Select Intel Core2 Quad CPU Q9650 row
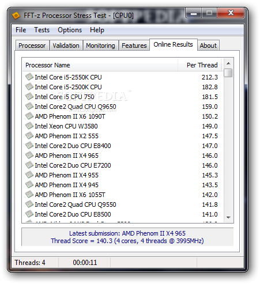 click(x=123, y=107)
